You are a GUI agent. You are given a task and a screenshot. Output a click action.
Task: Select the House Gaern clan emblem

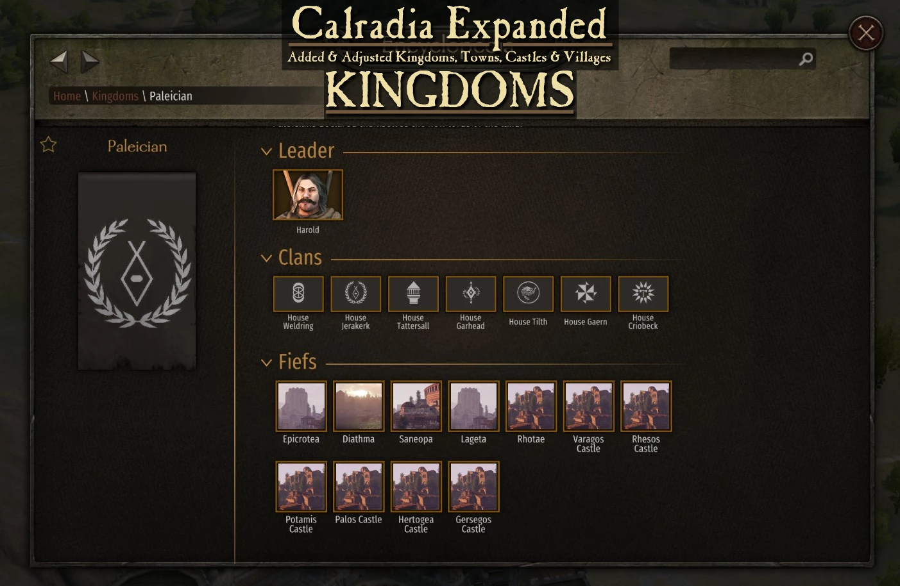[x=586, y=294]
